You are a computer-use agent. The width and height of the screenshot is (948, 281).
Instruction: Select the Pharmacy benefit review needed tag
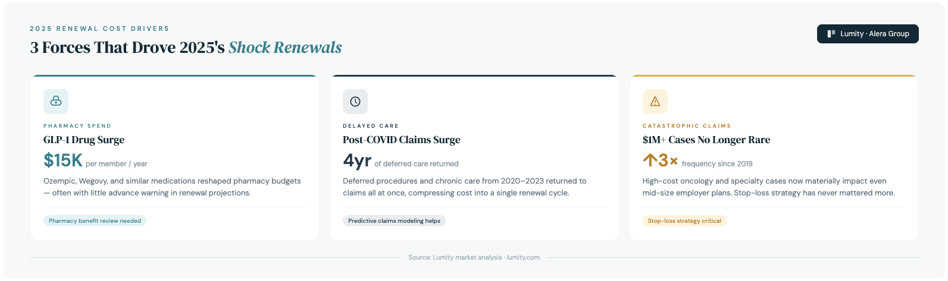(95, 221)
